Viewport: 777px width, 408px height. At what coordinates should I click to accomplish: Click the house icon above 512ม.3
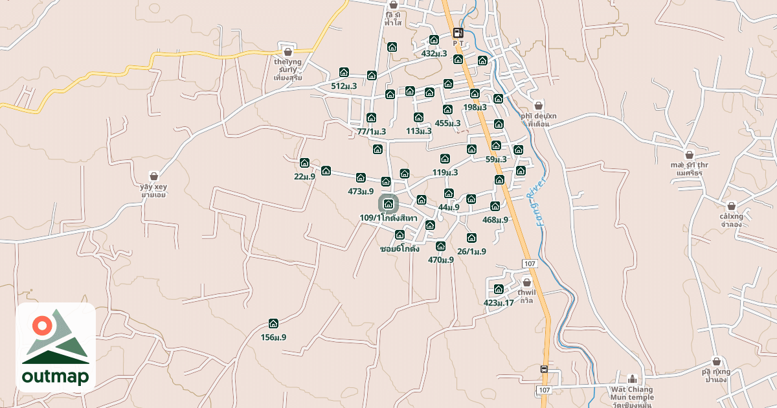click(x=344, y=73)
